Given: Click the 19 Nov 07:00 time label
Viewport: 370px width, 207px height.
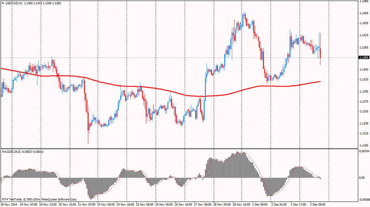Looking at the screenshot, I should (28, 205).
